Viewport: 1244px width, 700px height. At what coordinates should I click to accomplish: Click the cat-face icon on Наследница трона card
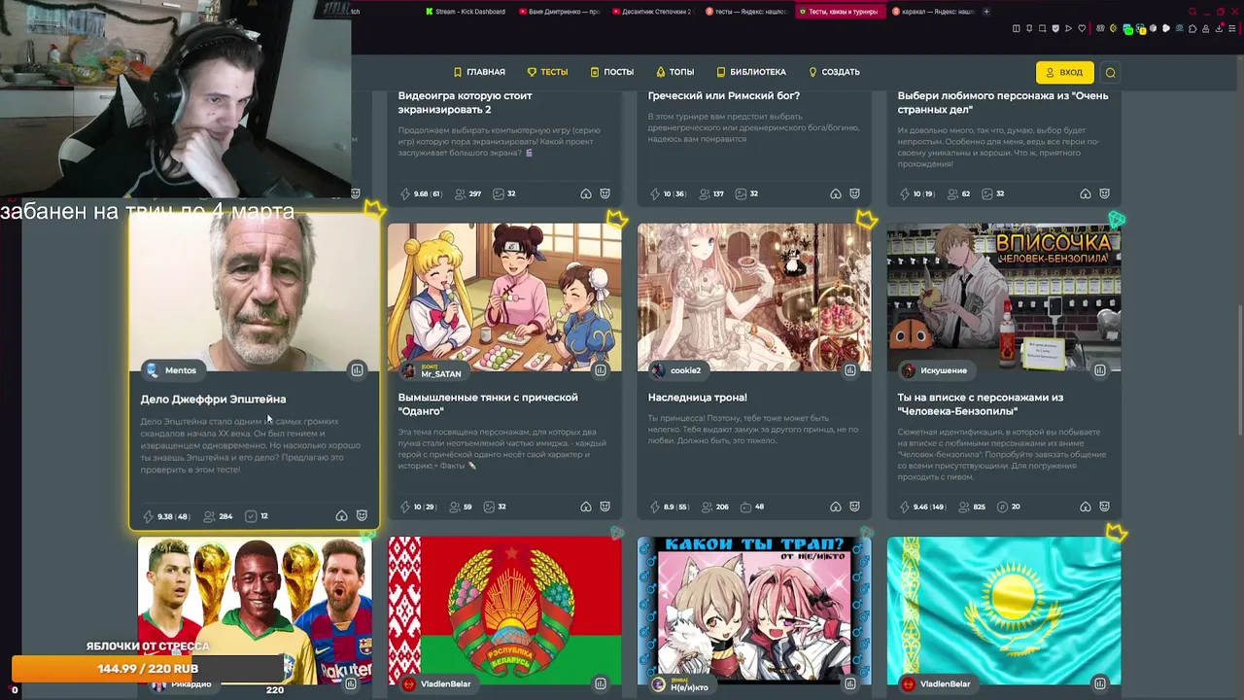(854, 507)
